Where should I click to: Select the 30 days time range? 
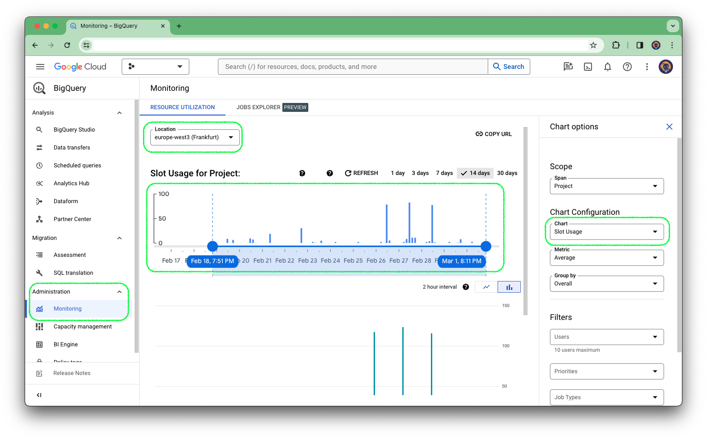(507, 173)
